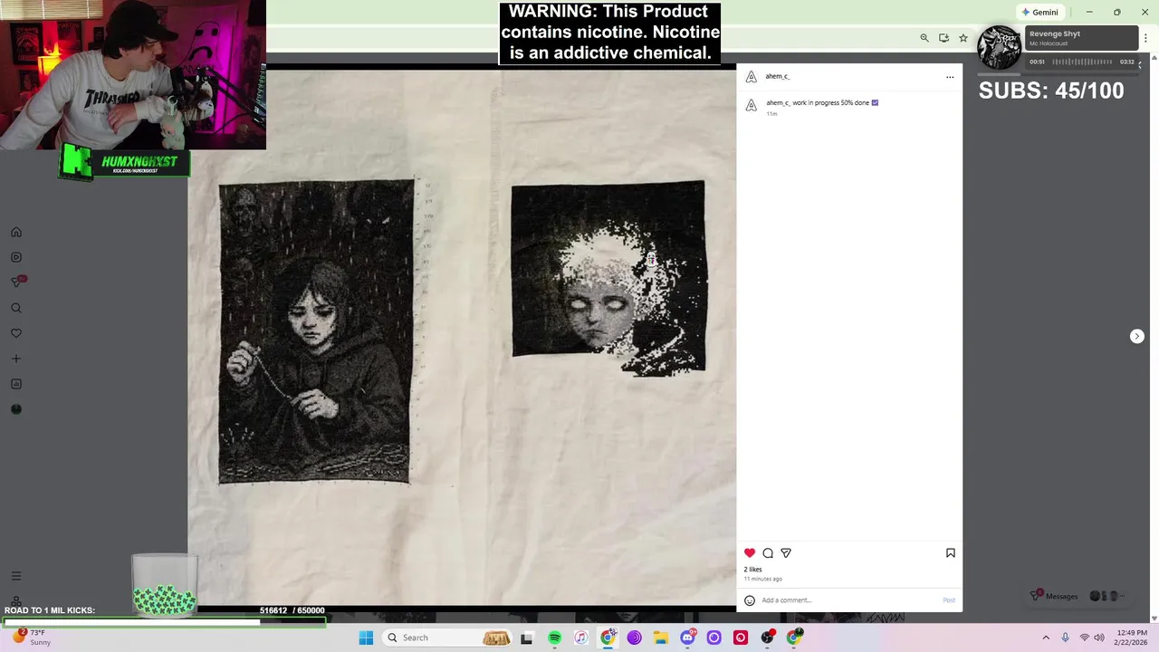Switch to the active Chrome window in the taskbar

pos(608,638)
